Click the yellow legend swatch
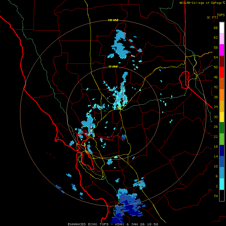Screen dimensions: 226x226 click(x=222, y=117)
